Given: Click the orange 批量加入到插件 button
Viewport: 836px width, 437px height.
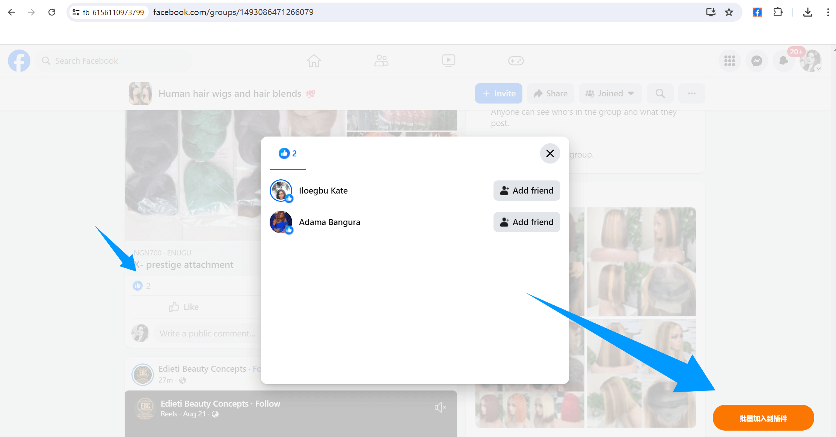Looking at the screenshot, I should pos(763,418).
